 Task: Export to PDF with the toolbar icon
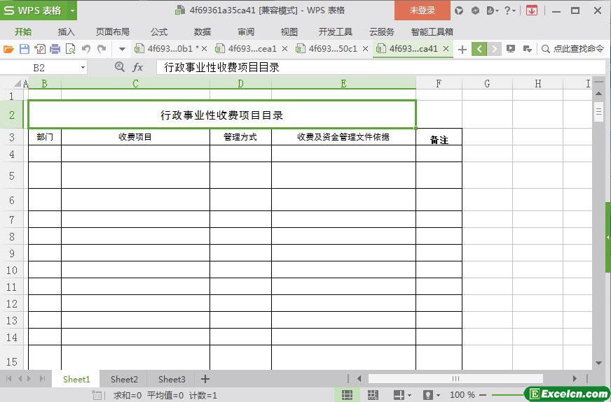pyautogui.click(x=40, y=49)
